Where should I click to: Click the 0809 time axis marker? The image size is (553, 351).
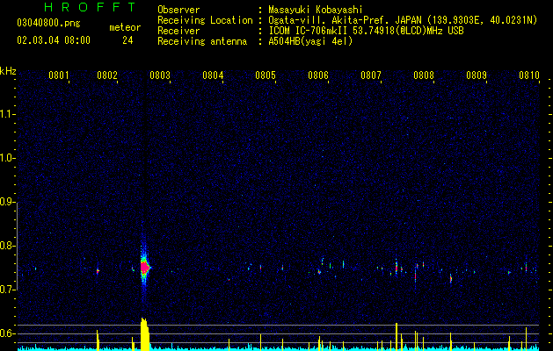point(477,75)
